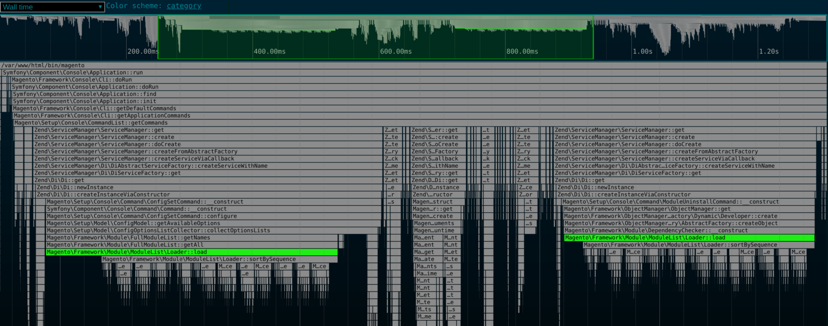Select the Dynamic\Developer::create frame

click(689, 216)
